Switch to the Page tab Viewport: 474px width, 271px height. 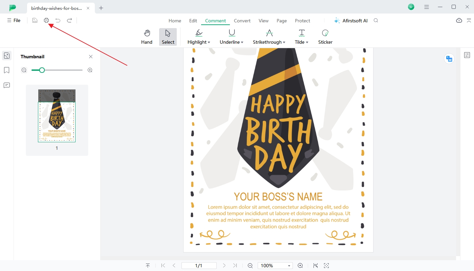282,21
